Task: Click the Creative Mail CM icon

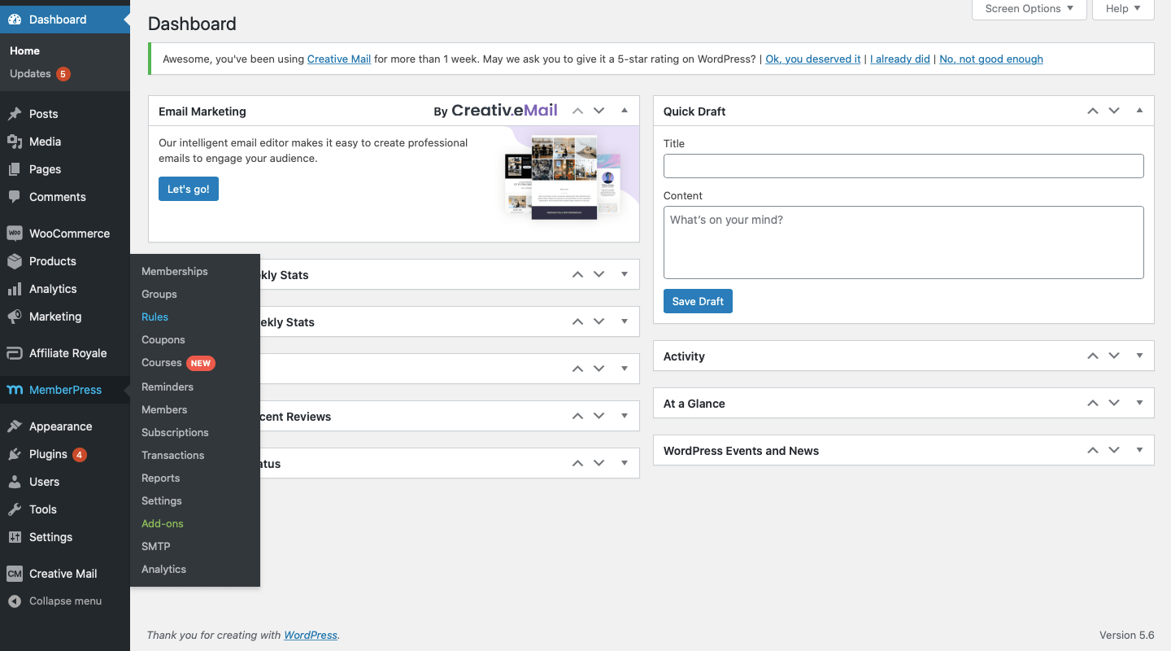Action: tap(15, 574)
